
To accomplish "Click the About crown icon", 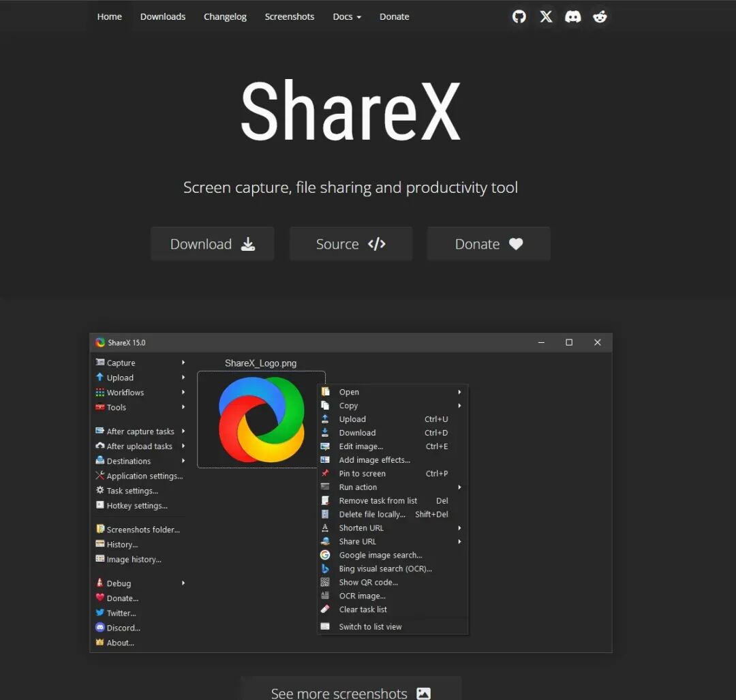I will [99, 642].
